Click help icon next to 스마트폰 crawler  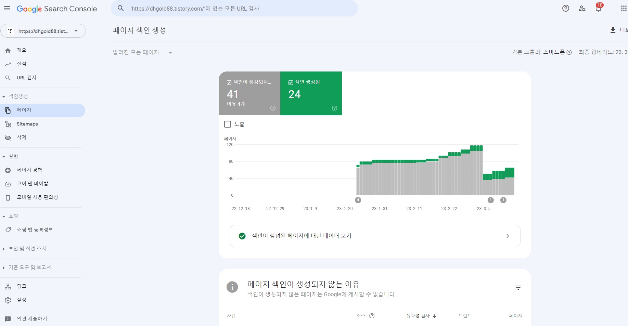tap(569, 52)
